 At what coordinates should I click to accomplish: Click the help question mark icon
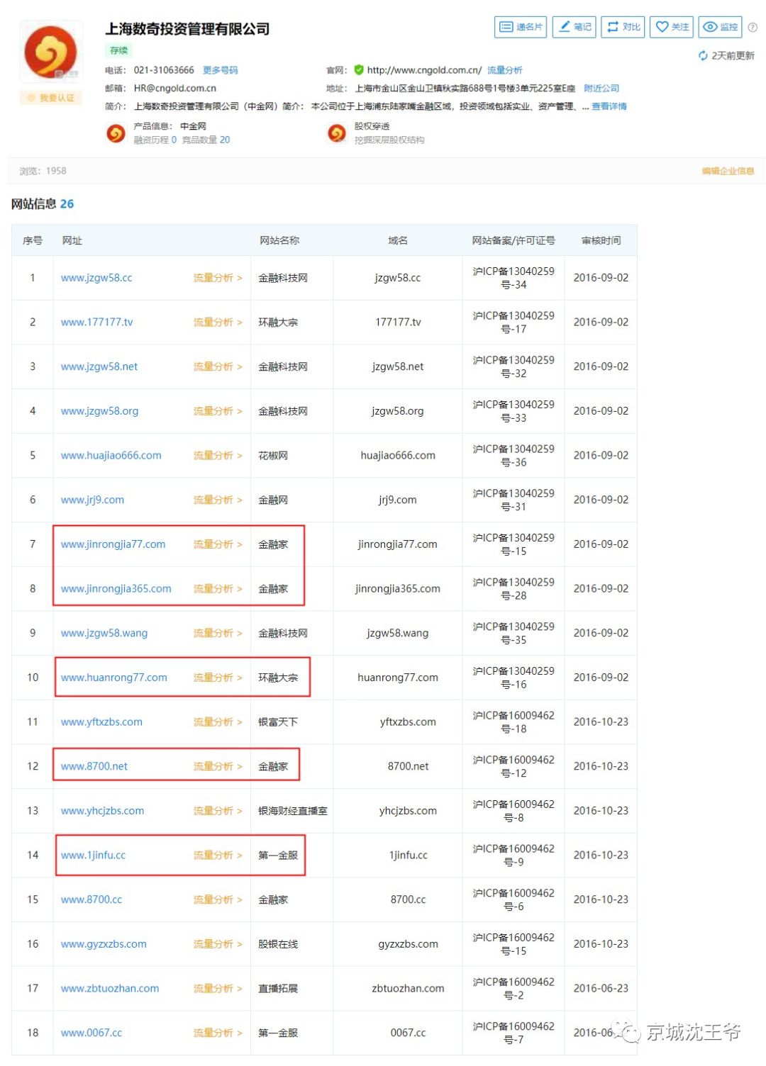[x=753, y=28]
